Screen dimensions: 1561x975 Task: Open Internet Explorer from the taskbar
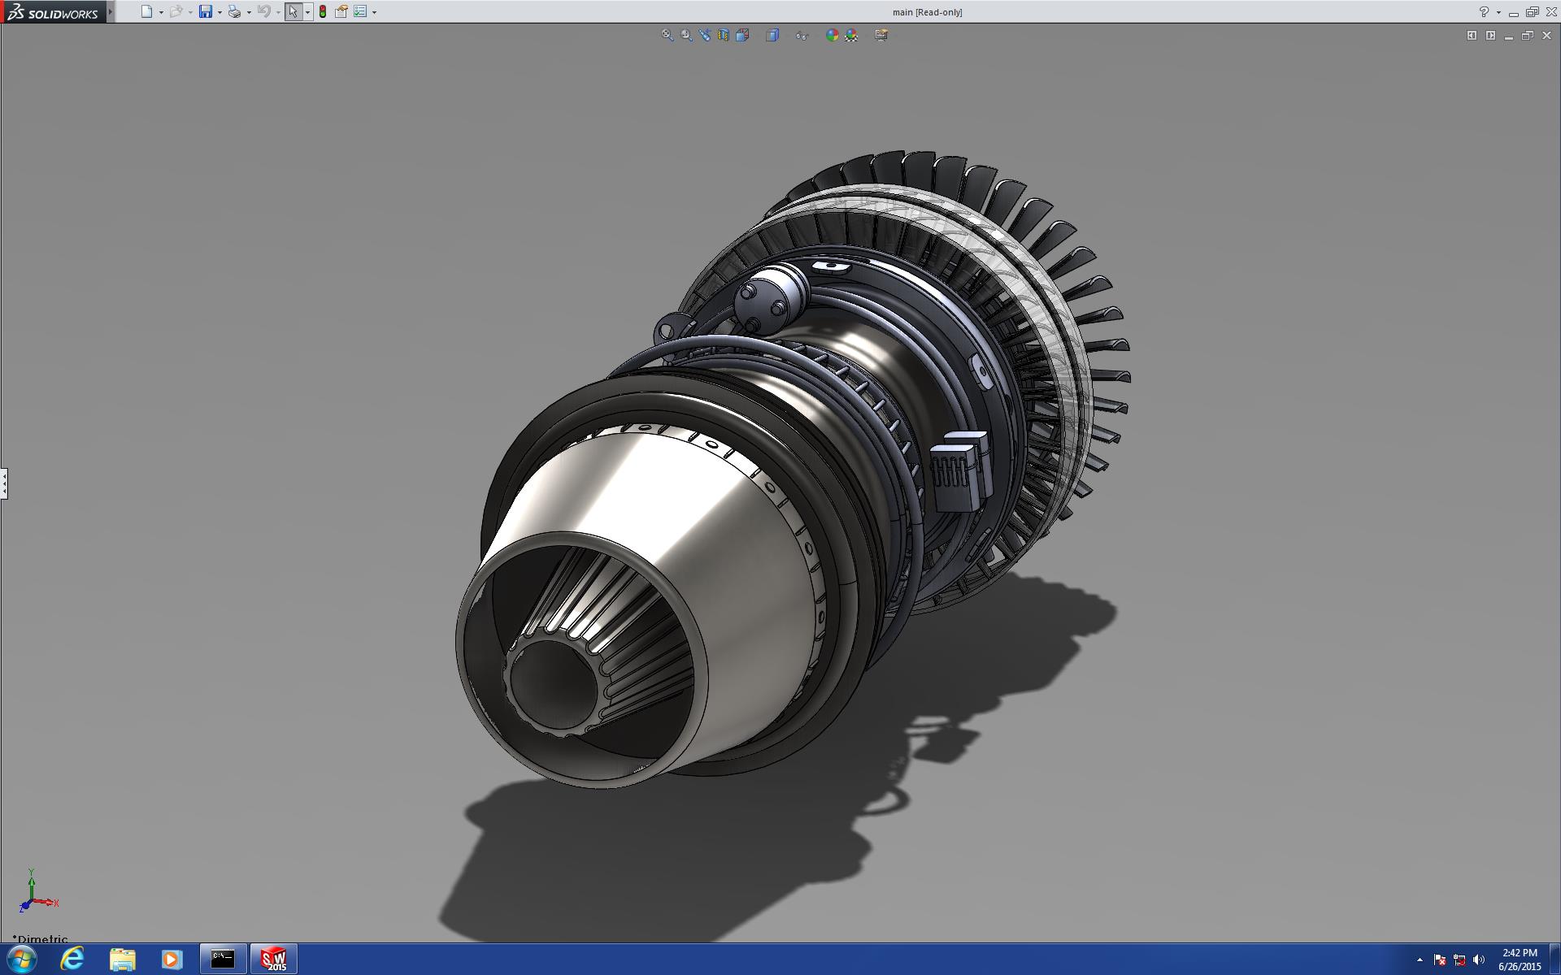(x=72, y=959)
